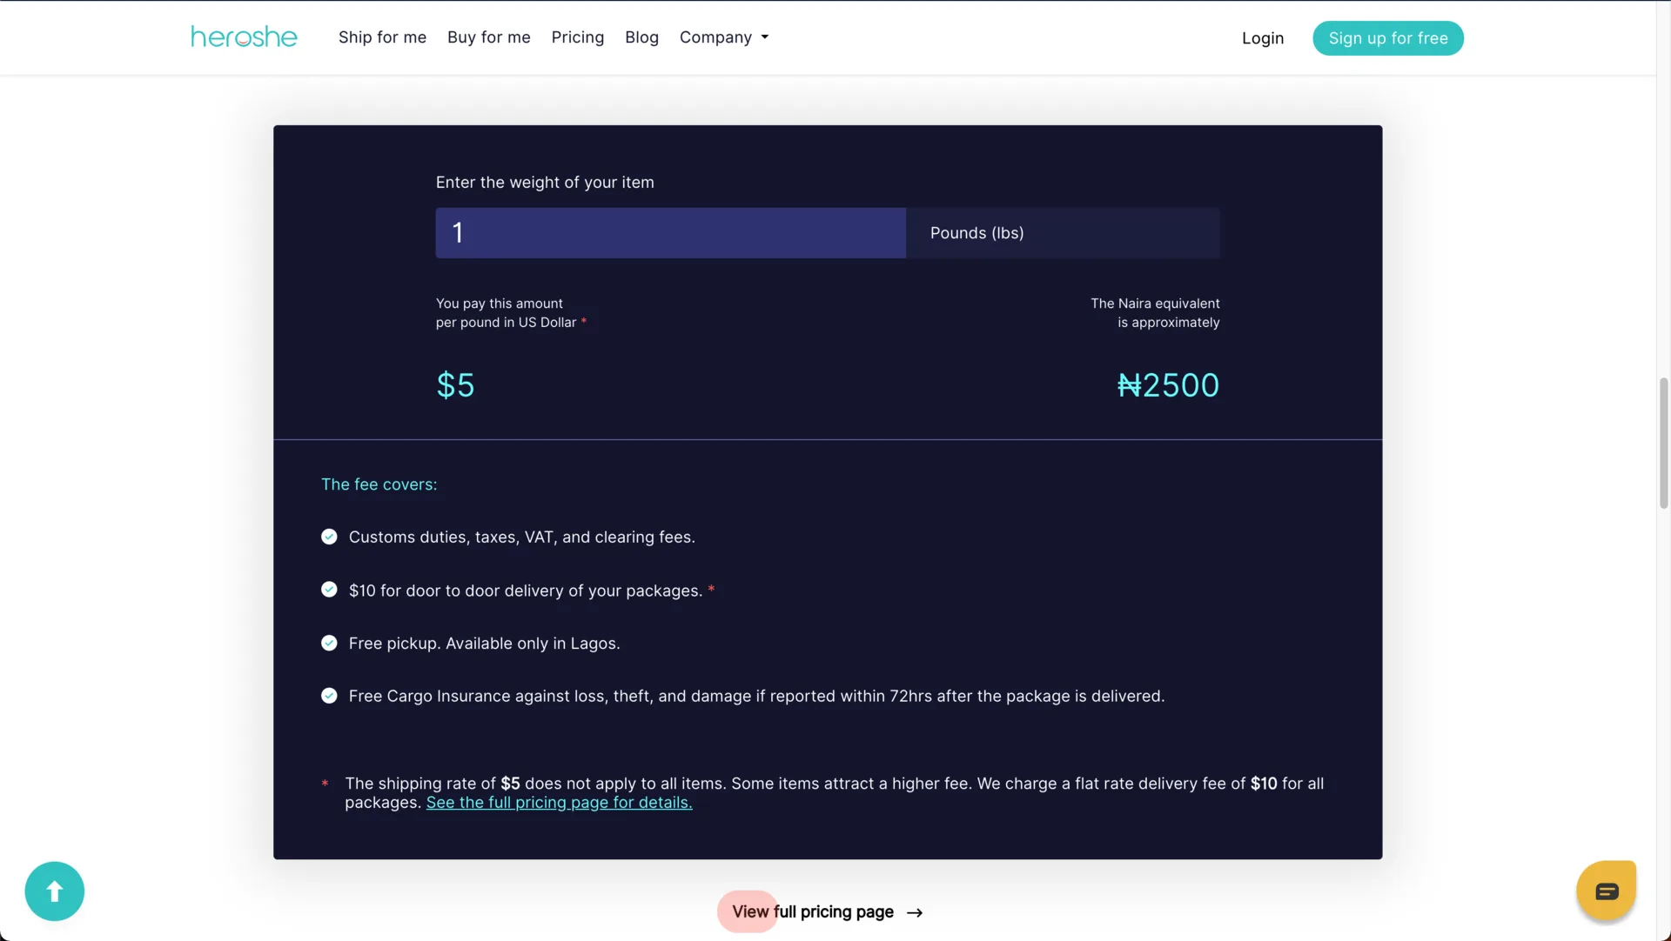Open See the full pricing page for details link
This screenshot has height=941, width=1671.
coord(559,803)
